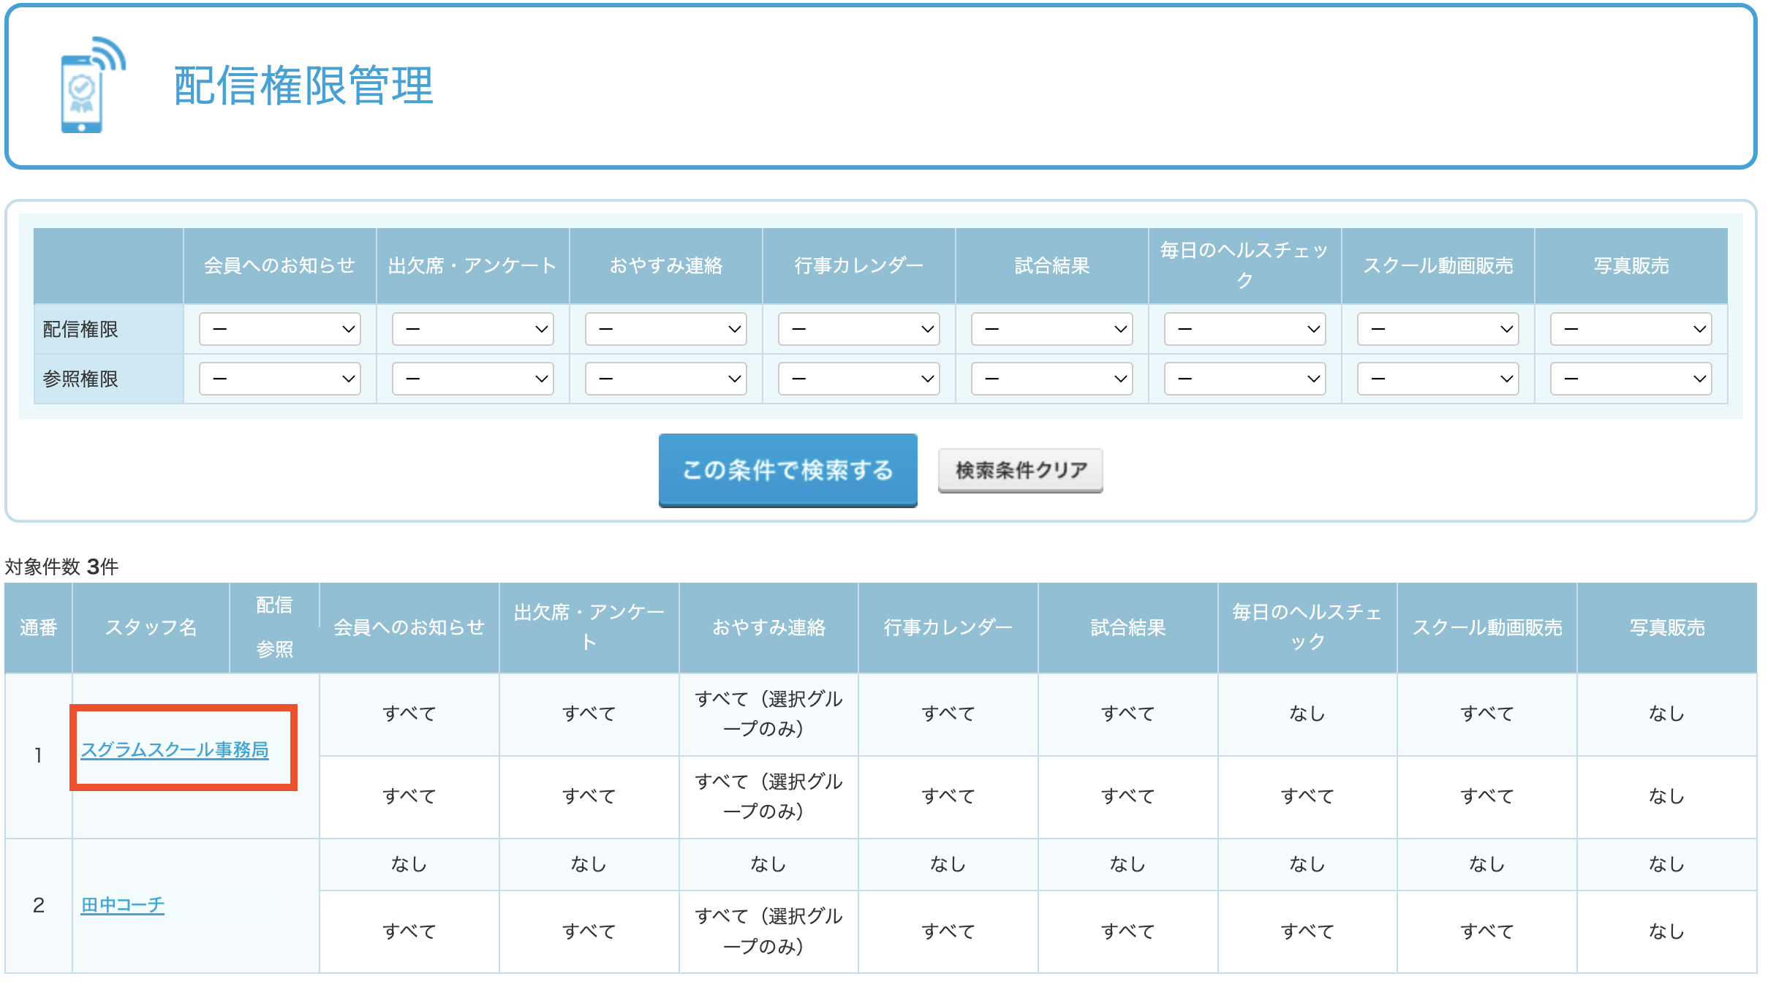
Task: Open 配信権限 dropdown for 毎日のヘルスチェック
Action: (1245, 329)
